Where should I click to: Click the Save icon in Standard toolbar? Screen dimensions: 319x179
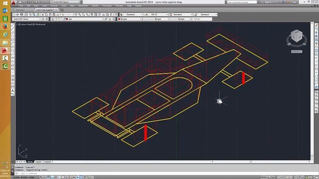(22, 14)
